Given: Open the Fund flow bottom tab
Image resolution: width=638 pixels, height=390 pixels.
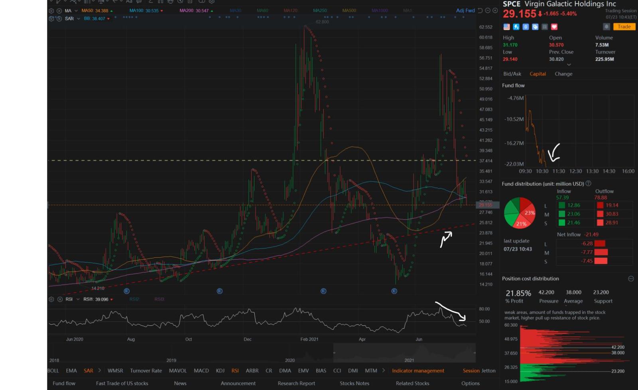Looking at the screenshot, I should point(64,383).
